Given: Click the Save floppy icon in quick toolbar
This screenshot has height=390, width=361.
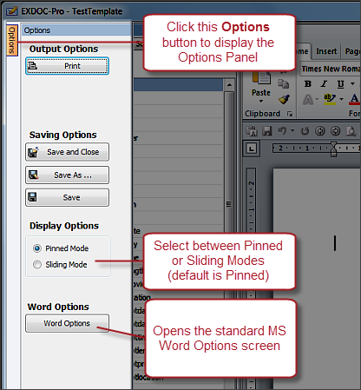Looking at the screenshot, I should [x=267, y=131].
